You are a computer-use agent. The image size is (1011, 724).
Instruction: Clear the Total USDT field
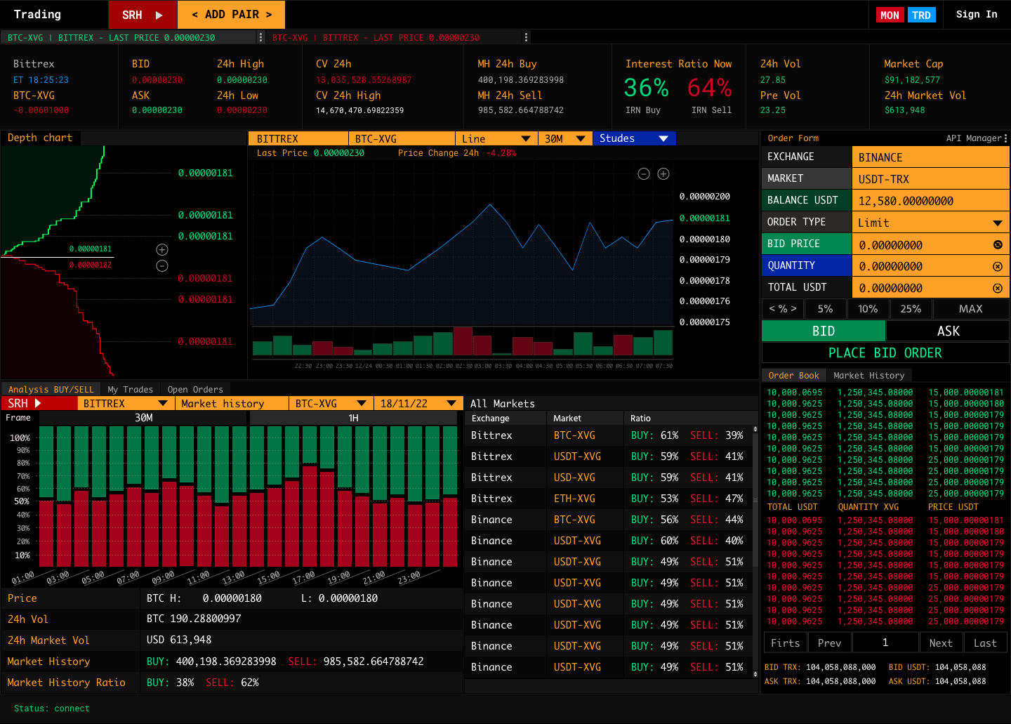point(998,288)
